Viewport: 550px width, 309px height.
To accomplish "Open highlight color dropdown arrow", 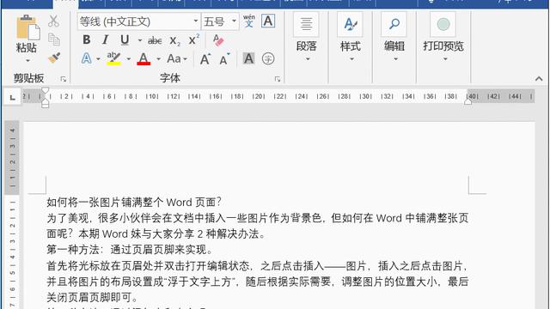I will click(x=128, y=59).
